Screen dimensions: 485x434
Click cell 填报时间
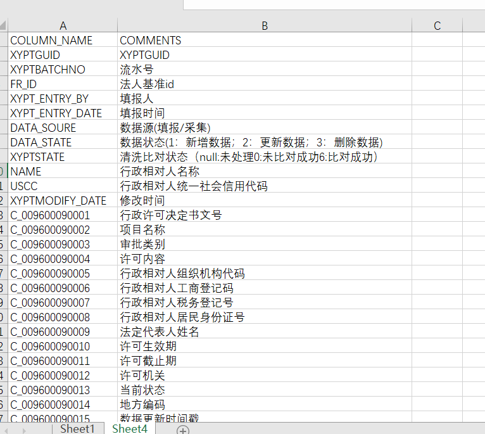(265, 113)
